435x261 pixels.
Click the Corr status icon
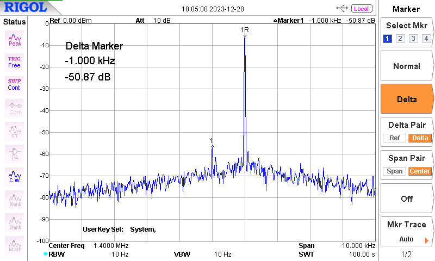point(15,108)
